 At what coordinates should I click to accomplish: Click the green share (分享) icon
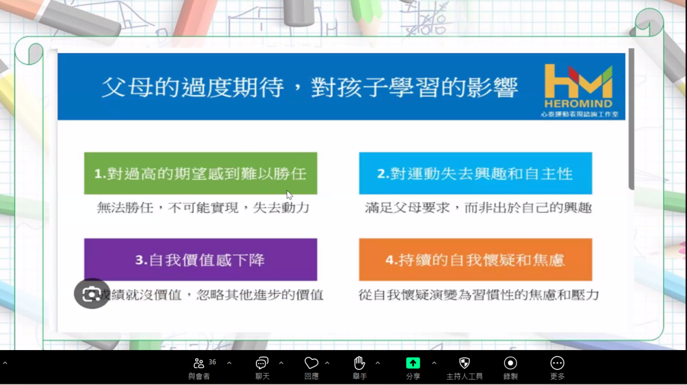tap(413, 364)
